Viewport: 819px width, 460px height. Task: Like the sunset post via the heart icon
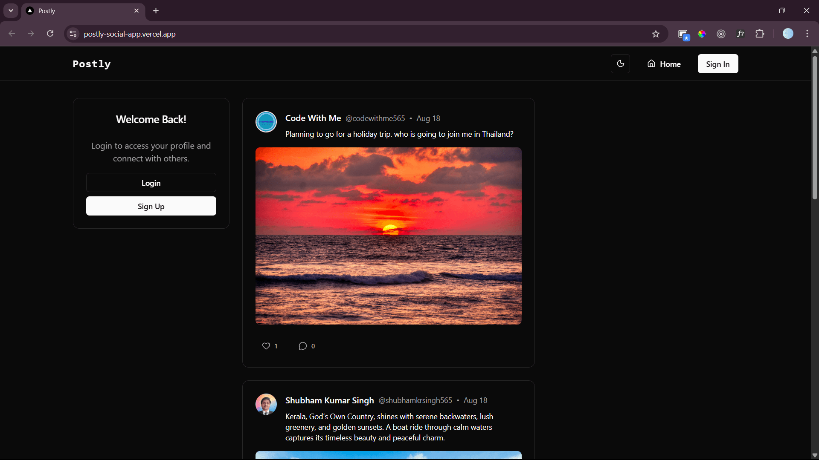[x=265, y=345]
